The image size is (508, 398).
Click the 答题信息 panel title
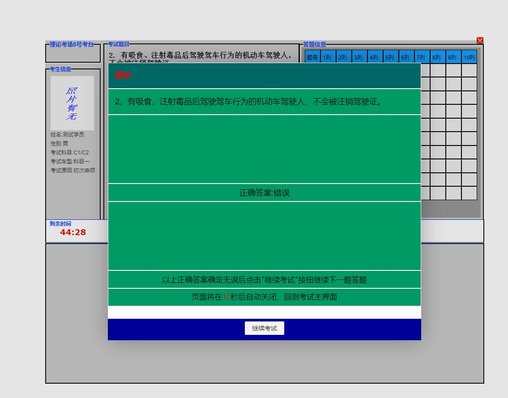[315, 44]
